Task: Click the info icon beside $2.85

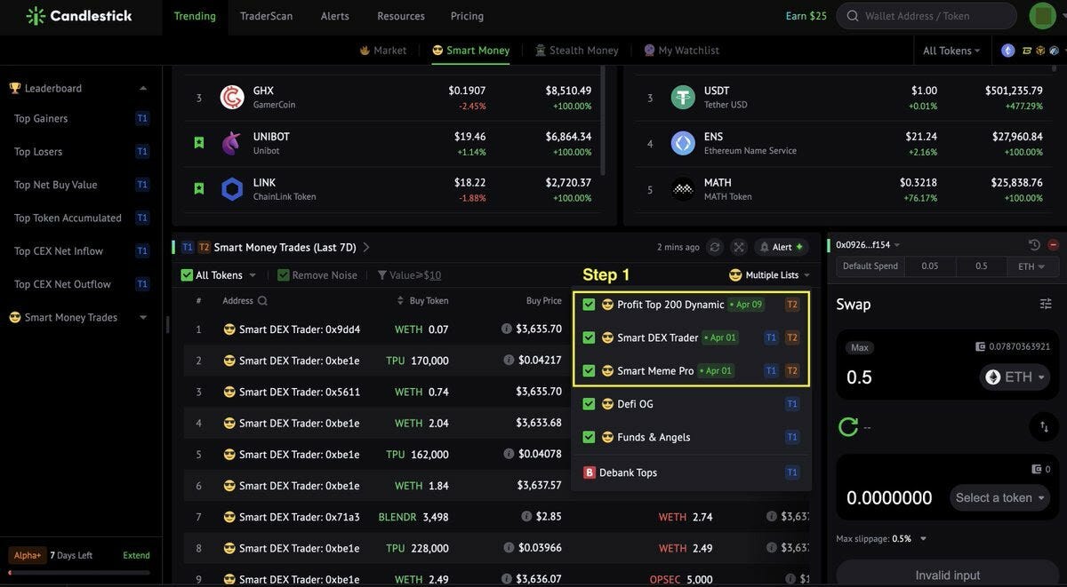Action: [x=526, y=516]
